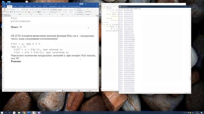
Task: Redo the action in Word's quick access toolbar
Action: coord(10,4)
